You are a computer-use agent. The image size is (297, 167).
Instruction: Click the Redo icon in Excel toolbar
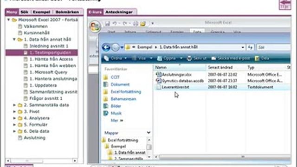124,24
